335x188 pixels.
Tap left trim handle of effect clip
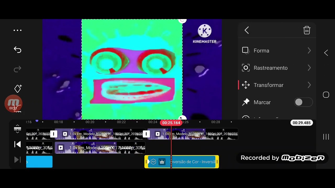coord(146,162)
